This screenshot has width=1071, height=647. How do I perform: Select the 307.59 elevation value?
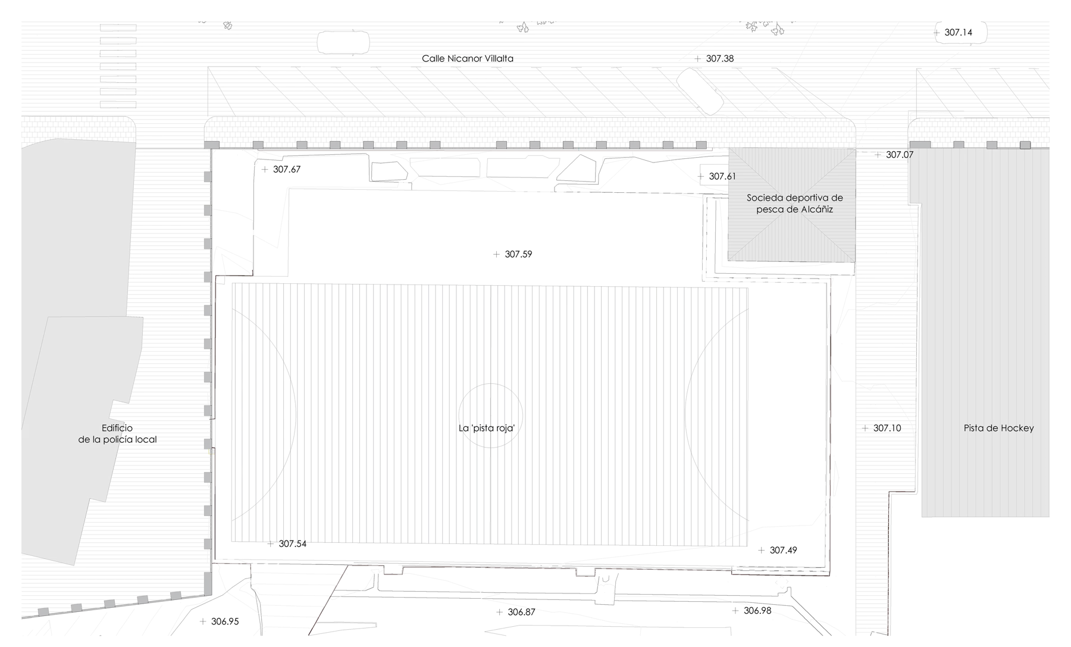coord(518,254)
